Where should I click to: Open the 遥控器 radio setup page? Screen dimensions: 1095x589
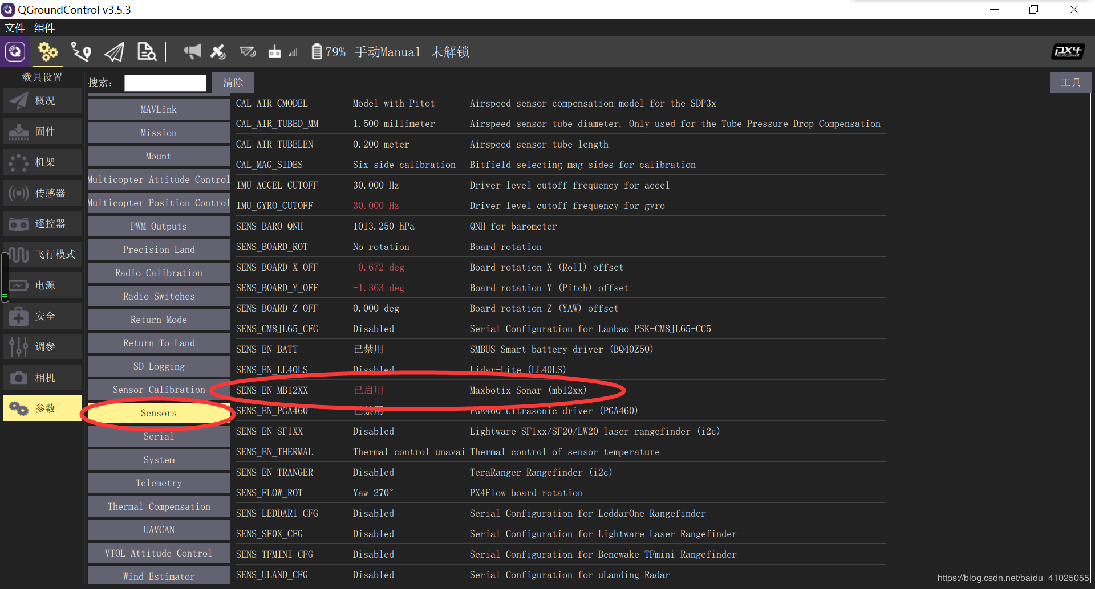(x=42, y=224)
